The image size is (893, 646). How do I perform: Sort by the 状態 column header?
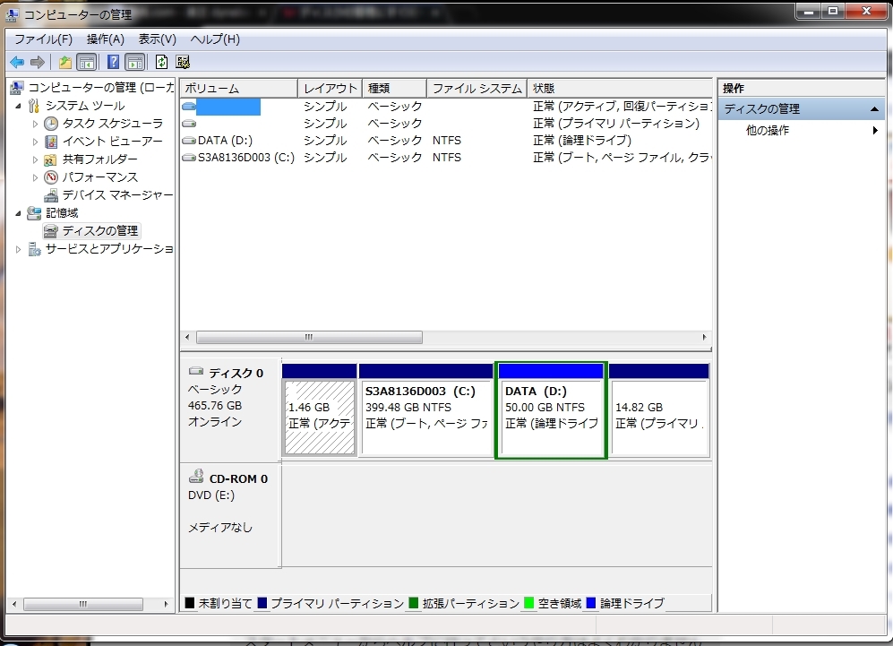point(620,89)
